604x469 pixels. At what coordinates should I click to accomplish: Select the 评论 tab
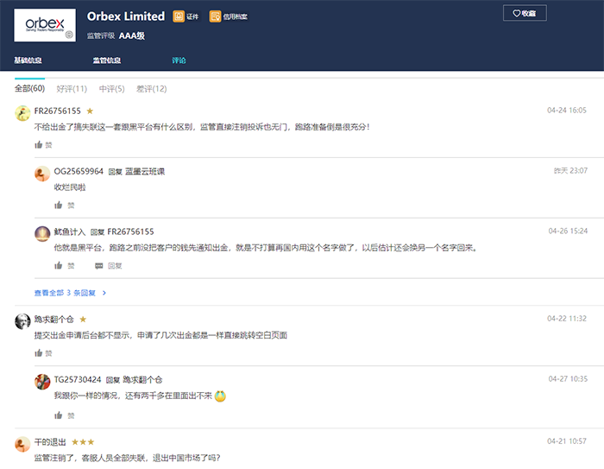[179, 60]
